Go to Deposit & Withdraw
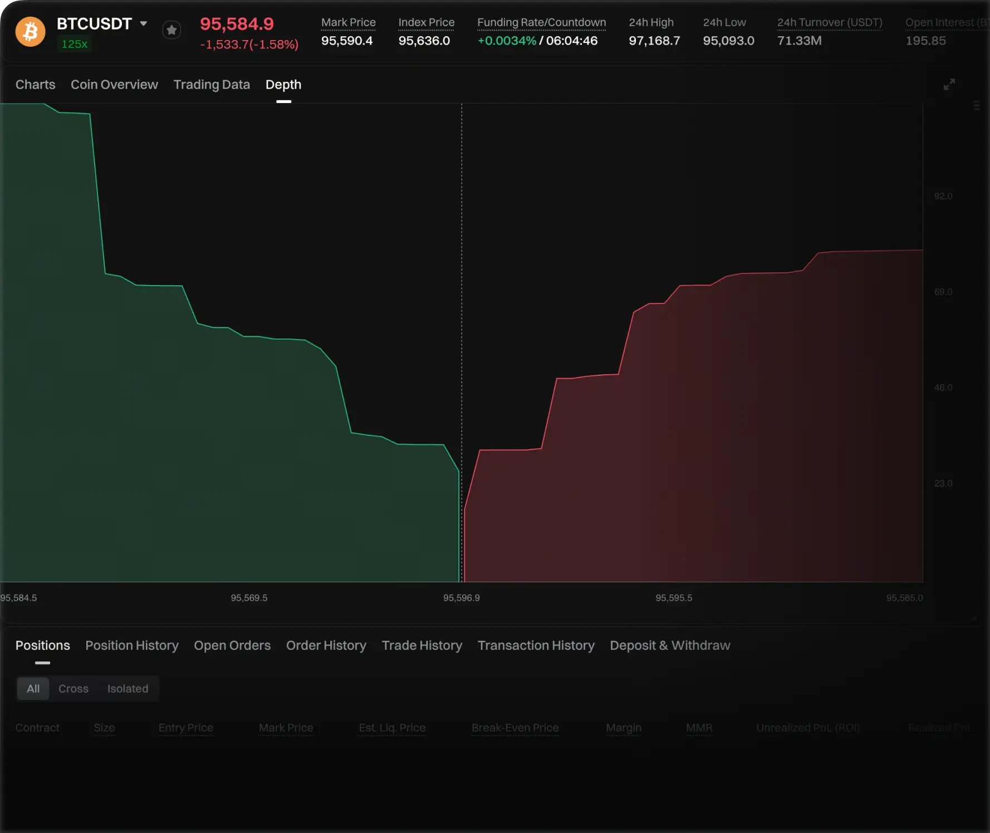 tap(670, 645)
